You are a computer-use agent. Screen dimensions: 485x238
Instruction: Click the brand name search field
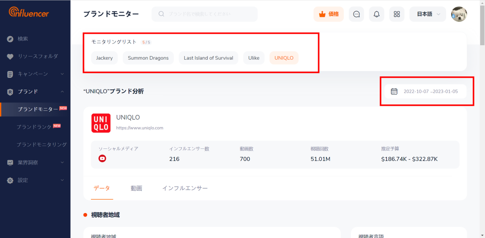[205, 14]
